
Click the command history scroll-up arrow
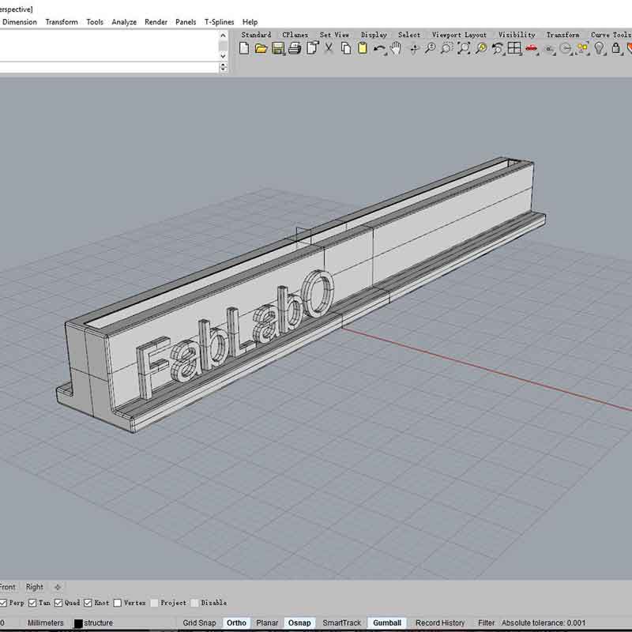point(223,36)
